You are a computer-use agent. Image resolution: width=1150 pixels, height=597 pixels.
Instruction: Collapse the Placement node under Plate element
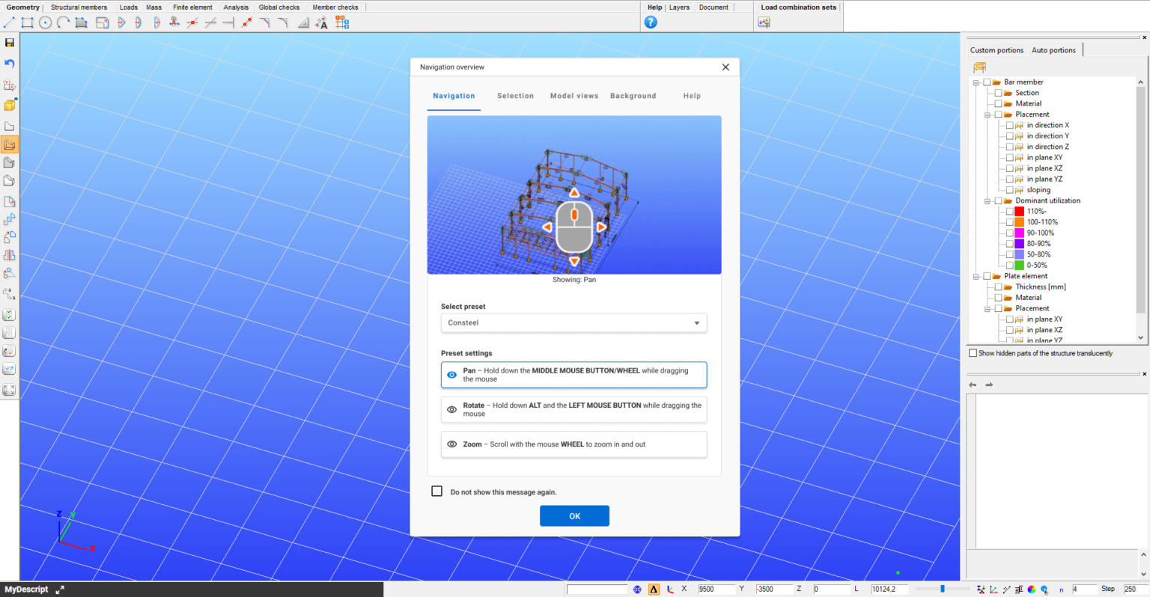pos(988,308)
